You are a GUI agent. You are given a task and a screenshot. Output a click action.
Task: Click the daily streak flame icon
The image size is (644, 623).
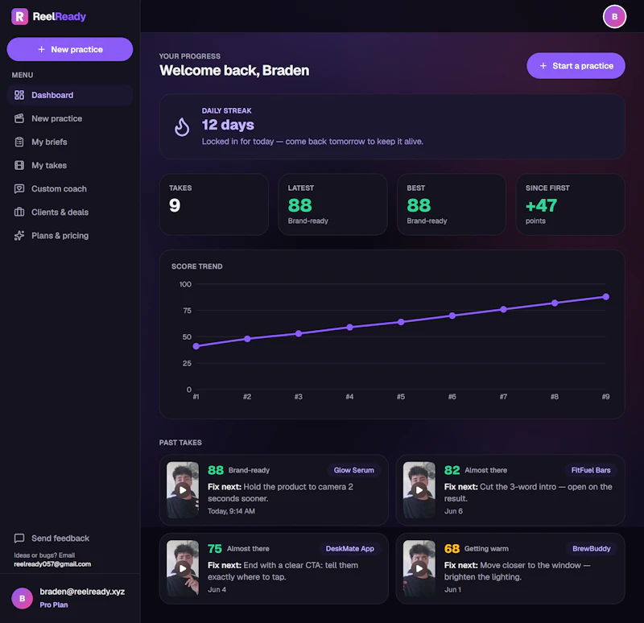182,127
